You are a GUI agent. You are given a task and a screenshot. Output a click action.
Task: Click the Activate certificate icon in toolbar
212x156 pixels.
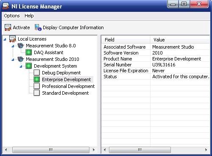point(8,27)
